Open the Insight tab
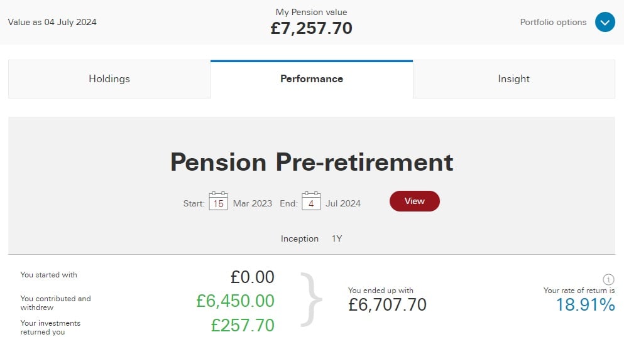624x337 pixels. (514, 79)
